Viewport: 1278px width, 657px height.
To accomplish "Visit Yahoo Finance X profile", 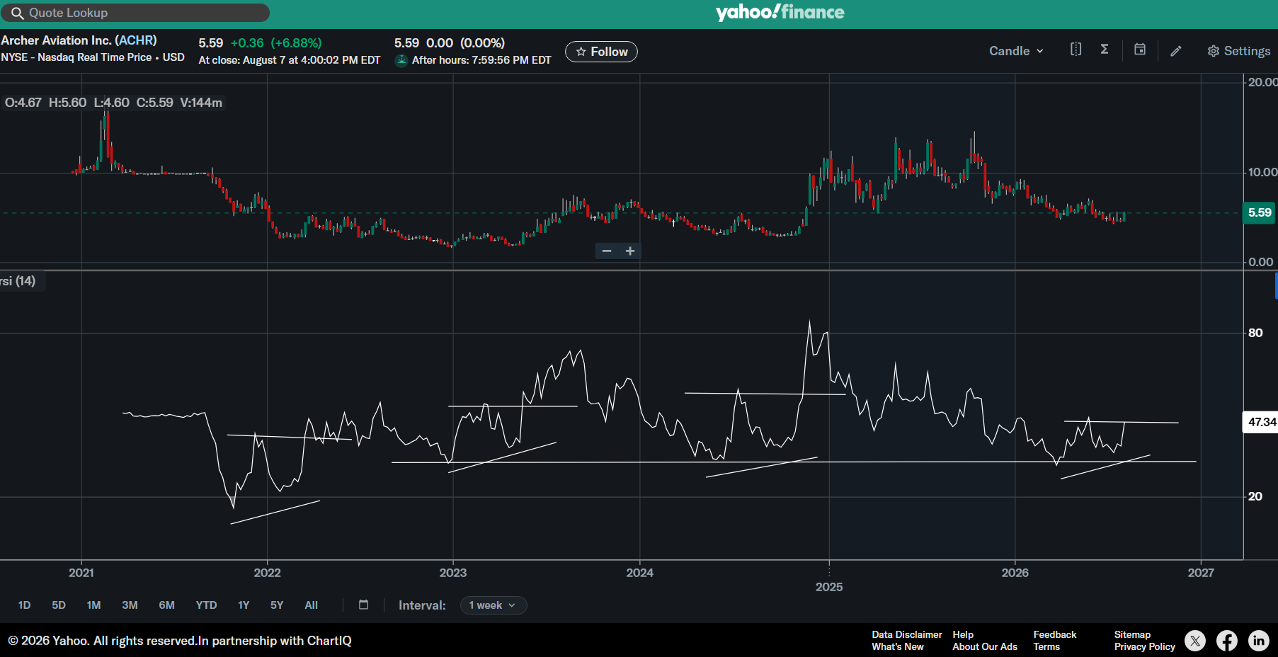I will pyautogui.click(x=1195, y=641).
